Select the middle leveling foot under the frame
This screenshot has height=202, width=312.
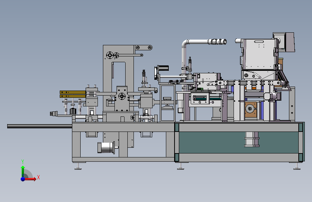[181, 166]
